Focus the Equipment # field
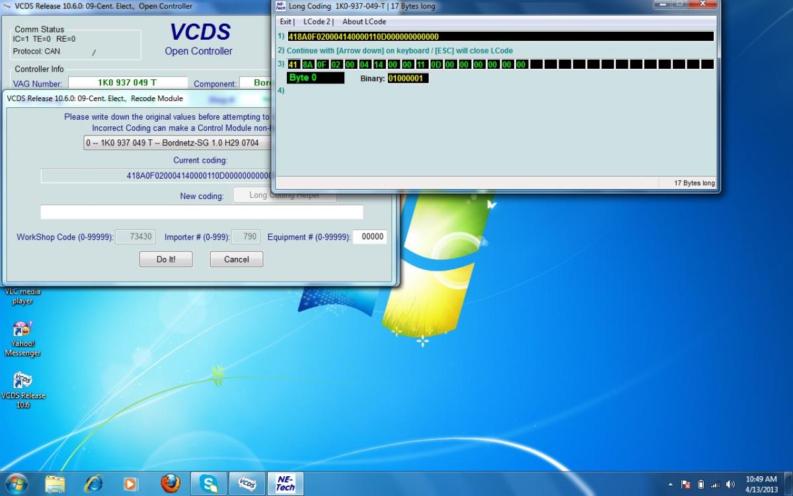Screen dimensions: 793x496 click(369, 237)
